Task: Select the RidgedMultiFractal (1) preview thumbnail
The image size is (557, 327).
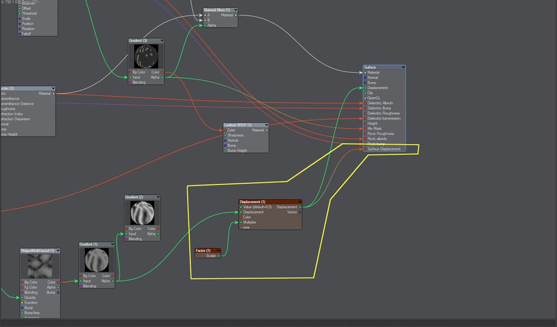Action: pyautogui.click(x=40, y=267)
